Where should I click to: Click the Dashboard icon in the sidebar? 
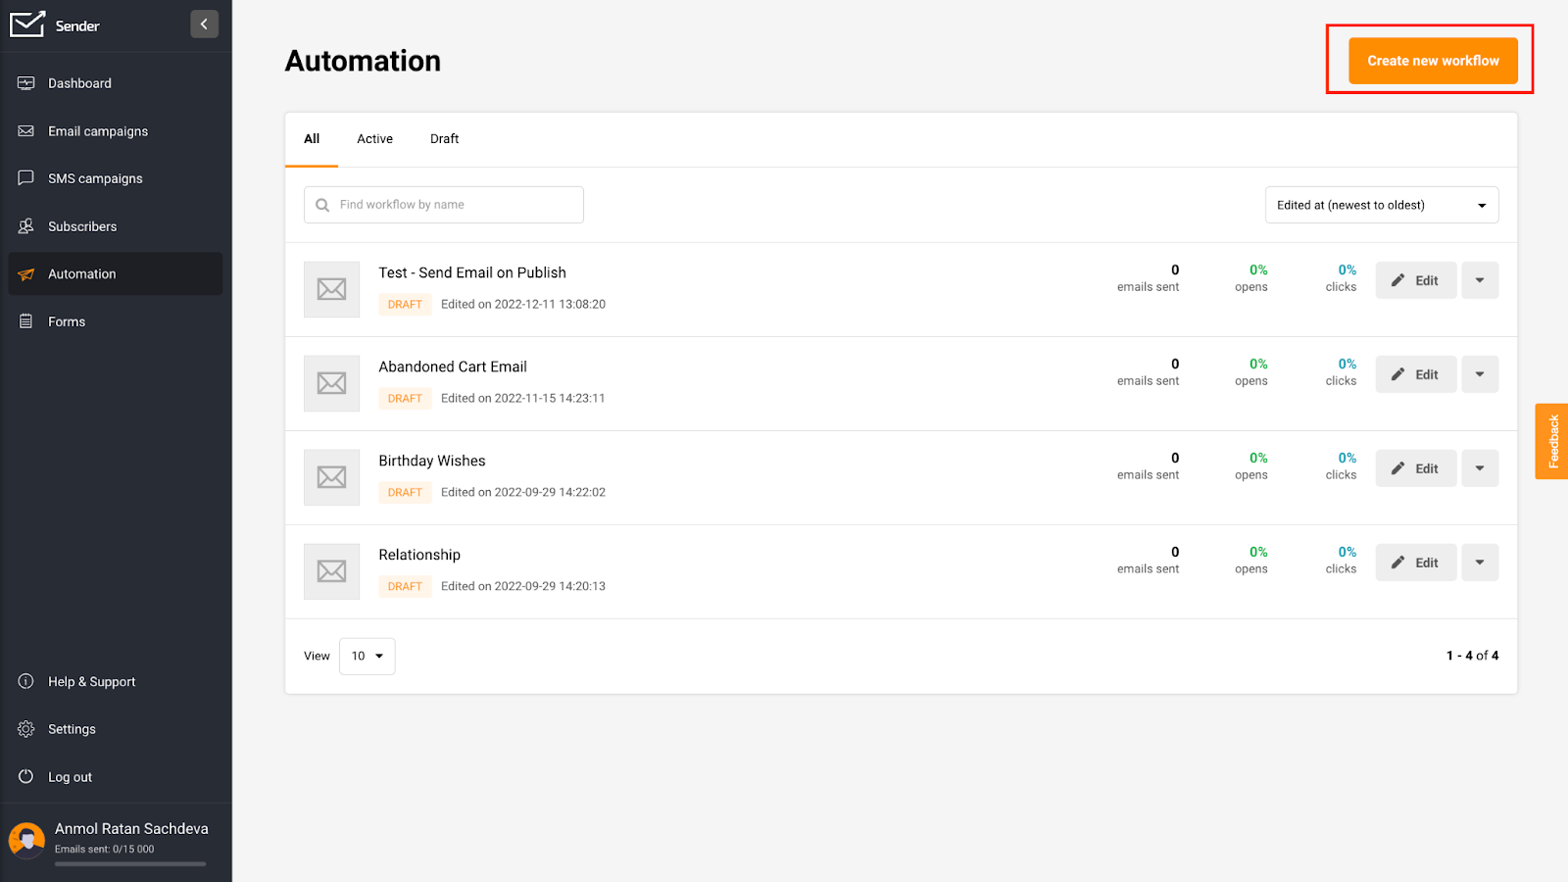[25, 82]
